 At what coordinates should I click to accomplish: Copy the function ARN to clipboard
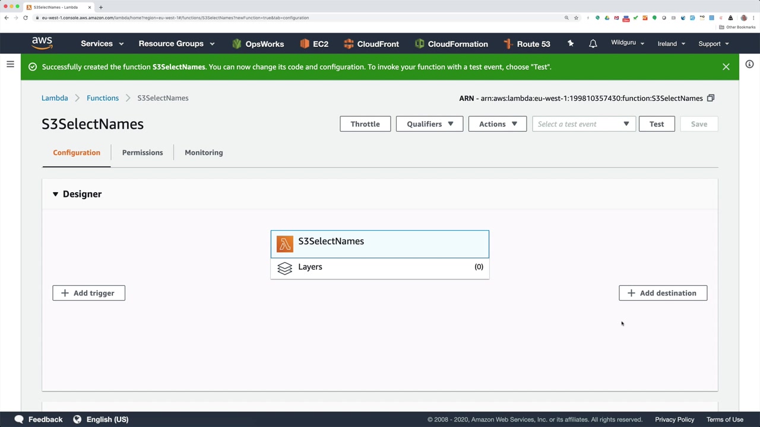(710, 98)
